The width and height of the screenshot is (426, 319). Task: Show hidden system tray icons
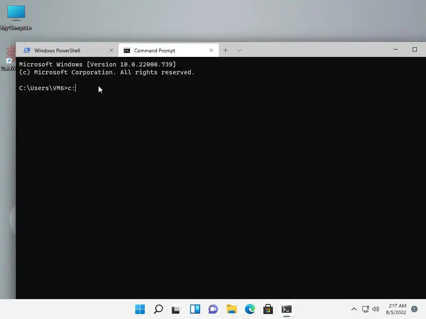click(354, 309)
